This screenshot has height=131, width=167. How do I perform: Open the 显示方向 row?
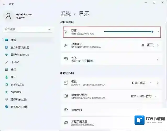pyautogui.click(x=111, y=110)
